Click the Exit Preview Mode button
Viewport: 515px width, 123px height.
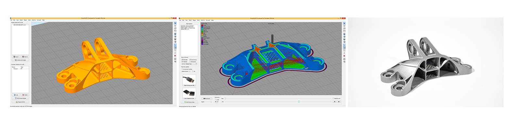tap(189, 102)
